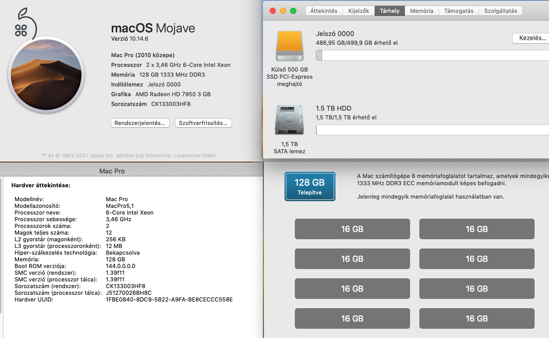Viewport: 549px width, 338px height.
Task: Open the Licencszerződés link
Action: coord(195,155)
